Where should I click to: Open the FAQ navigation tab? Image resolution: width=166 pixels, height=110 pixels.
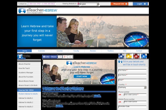[125, 51]
